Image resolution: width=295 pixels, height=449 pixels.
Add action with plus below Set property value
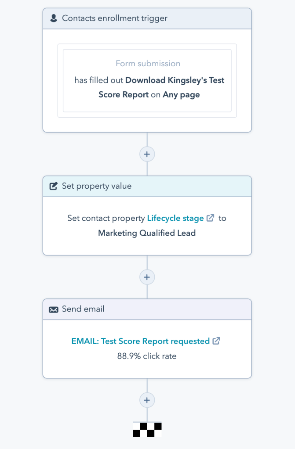[147, 277]
